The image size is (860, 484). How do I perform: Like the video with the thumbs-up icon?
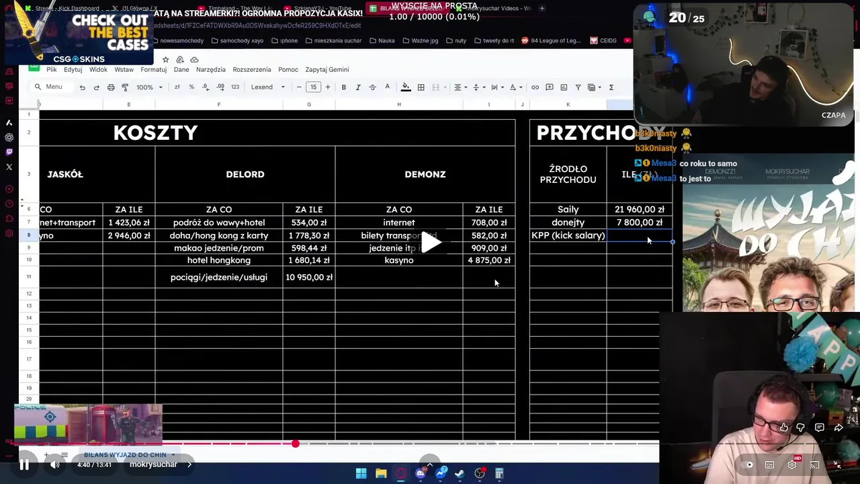click(784, 428)
